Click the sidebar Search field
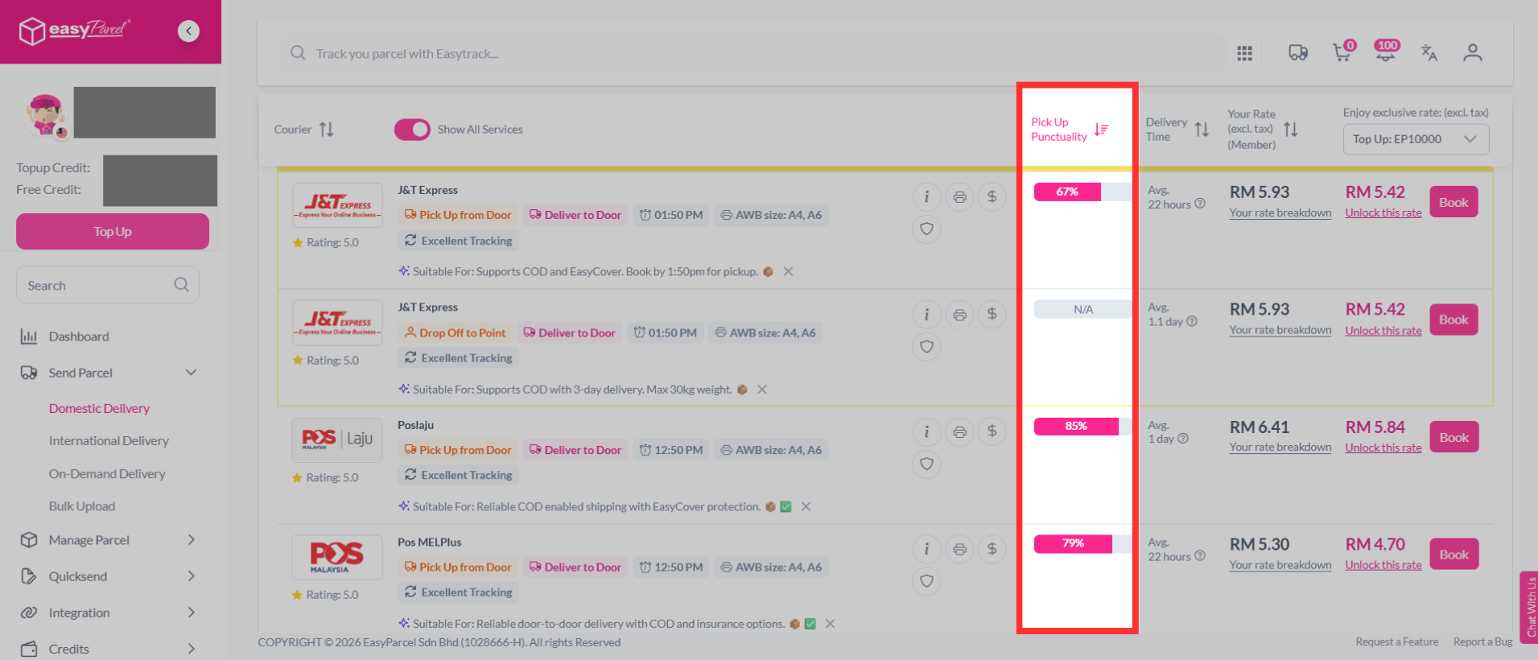Screen dimensions: 1538x660 [108, 285]
